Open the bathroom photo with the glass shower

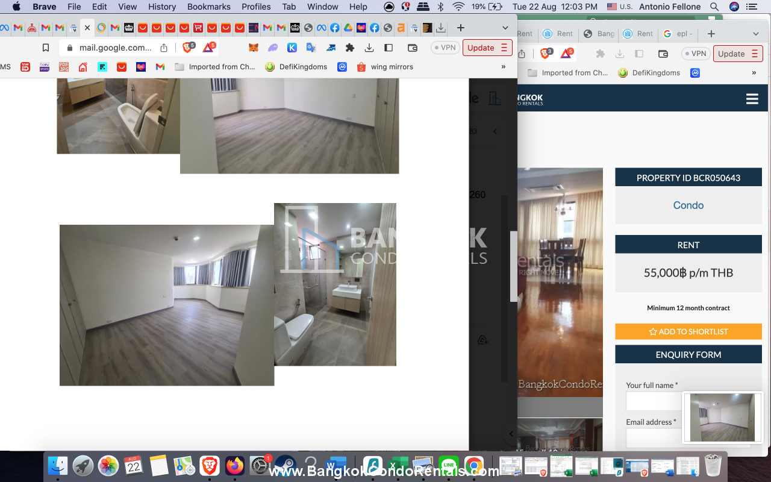pos(335,284)
